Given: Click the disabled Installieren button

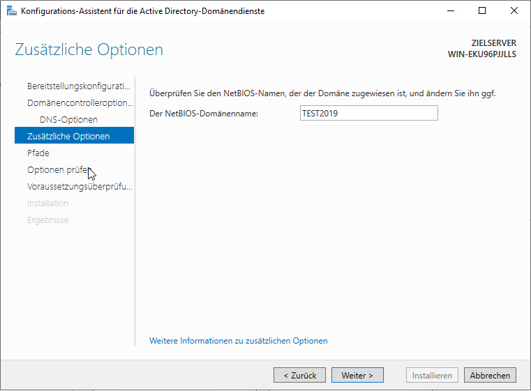Looking at the screenshot, I should [432, 375].
